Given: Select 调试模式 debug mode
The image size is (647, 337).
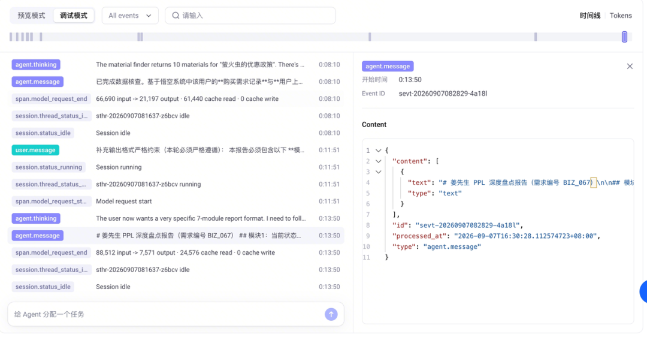Looking at the screenshot, I should point(74,16).
